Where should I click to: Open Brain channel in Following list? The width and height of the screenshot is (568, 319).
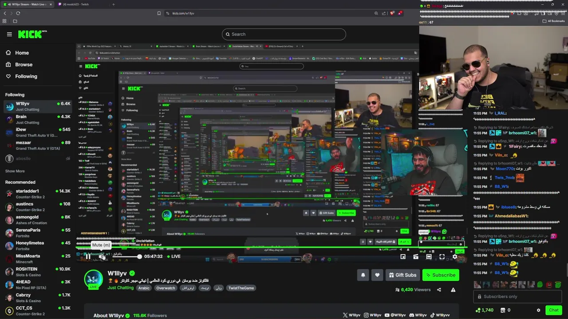pyautogui.click(x=38, y=119)
